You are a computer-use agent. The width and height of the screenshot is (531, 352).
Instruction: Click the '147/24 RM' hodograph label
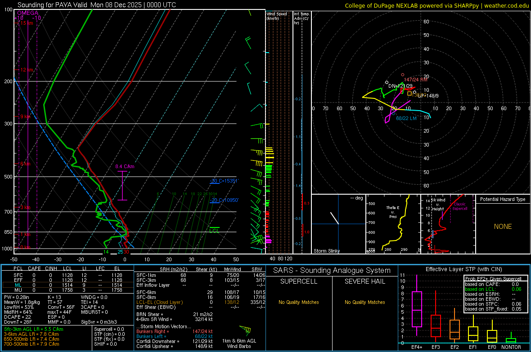[x=415, y=80]
